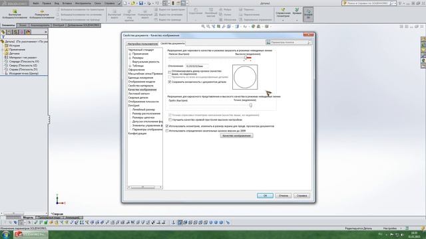
Task: Click Zoom to Area magnifier icon
Action: [208, 27]
